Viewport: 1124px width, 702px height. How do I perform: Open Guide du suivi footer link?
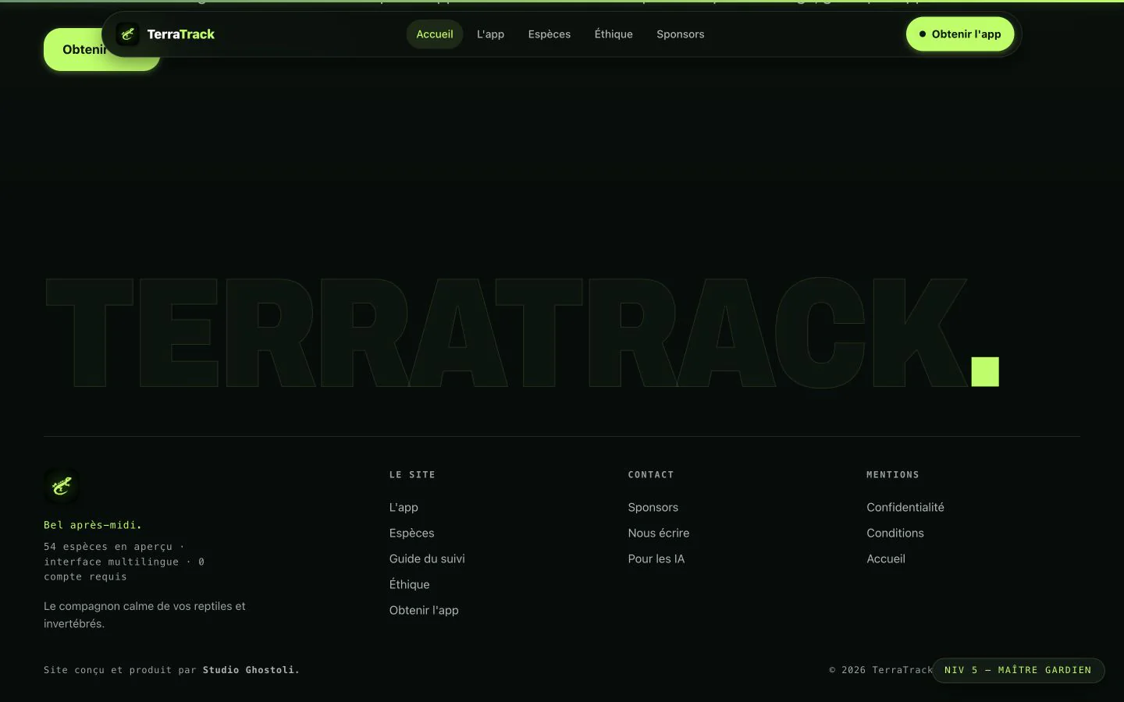427,558
